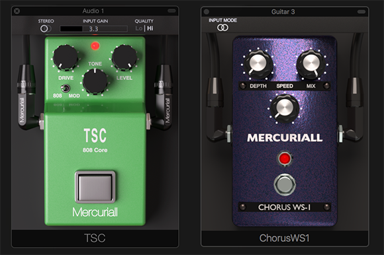Click the CHORUS WS-I nameplate
384x255 pixels.
pyautogui.click(x=285, y=207)
